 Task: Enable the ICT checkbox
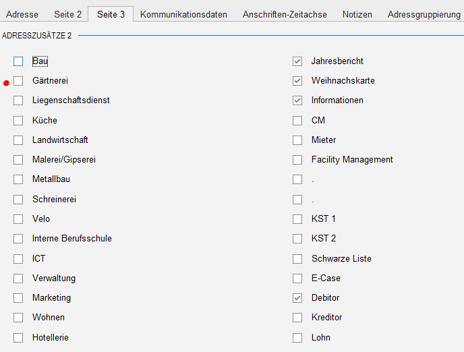pos(18,258)
